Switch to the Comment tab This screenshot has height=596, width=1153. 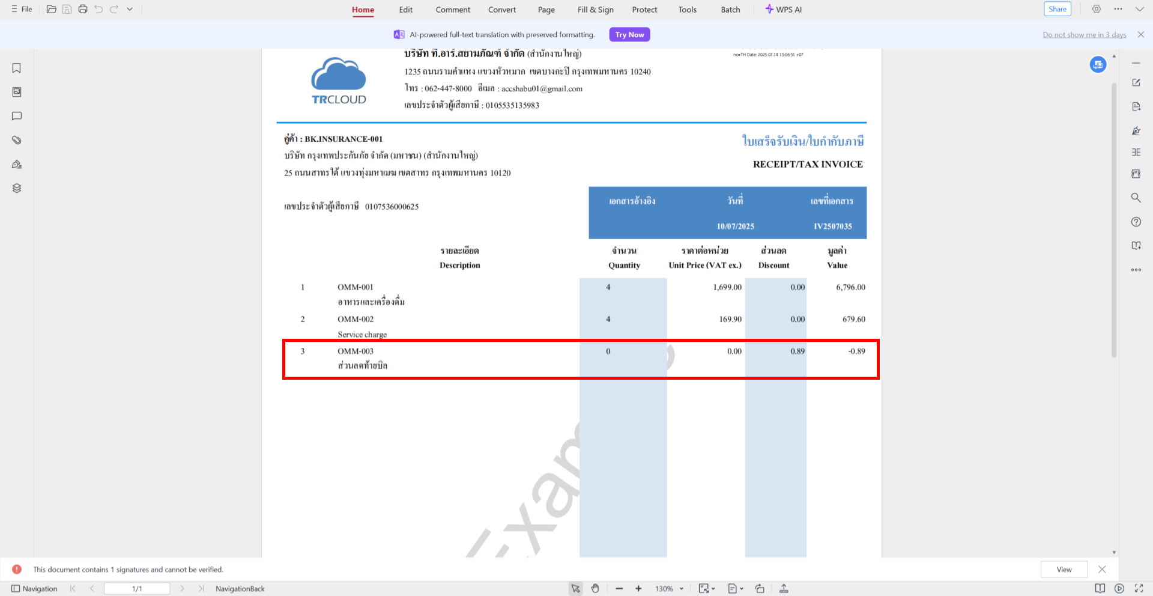point(453,10)
